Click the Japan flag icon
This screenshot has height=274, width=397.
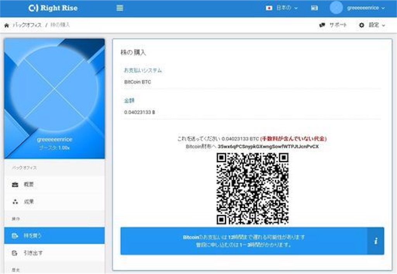tap(269, 8)
